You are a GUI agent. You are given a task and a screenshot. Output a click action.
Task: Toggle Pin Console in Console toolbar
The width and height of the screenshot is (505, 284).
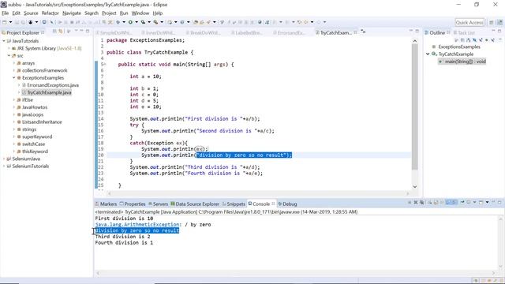462,202
